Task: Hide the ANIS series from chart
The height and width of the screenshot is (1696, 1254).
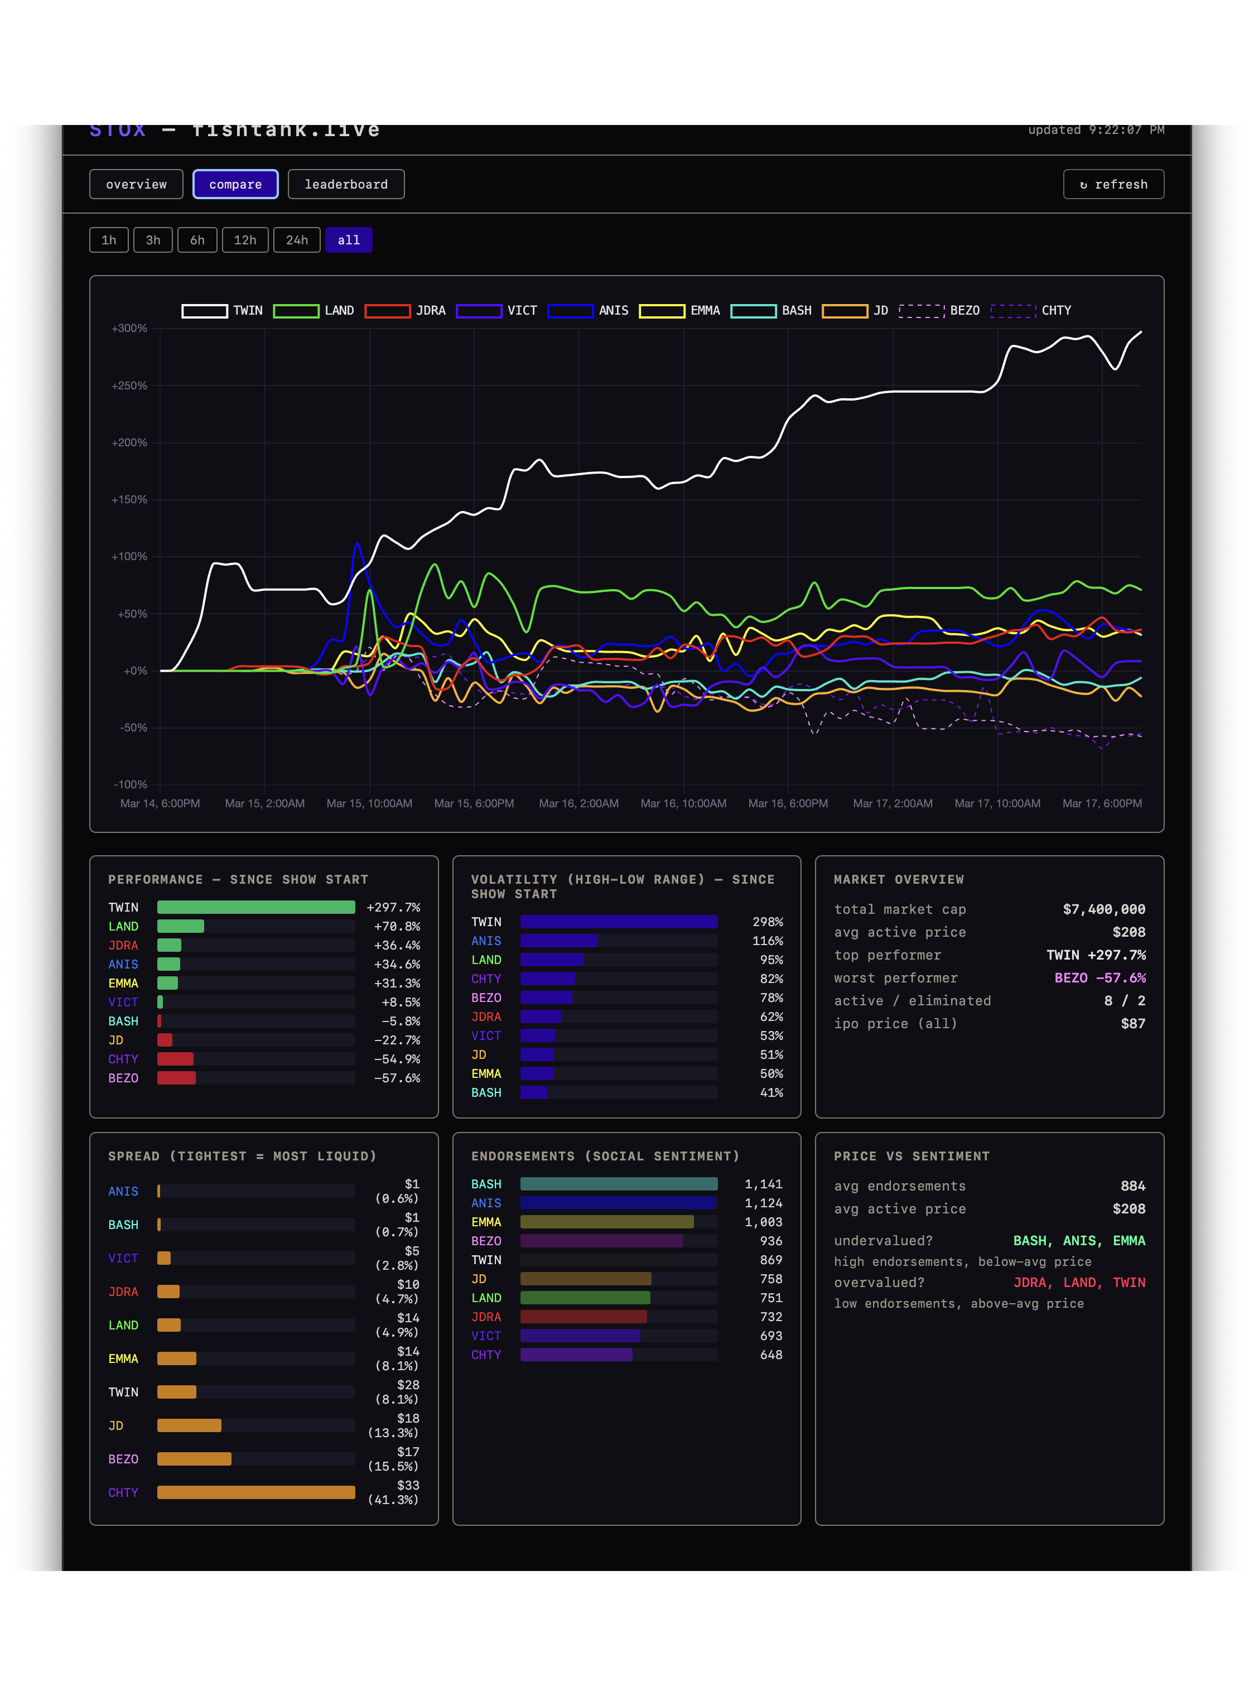Action: 570,311
